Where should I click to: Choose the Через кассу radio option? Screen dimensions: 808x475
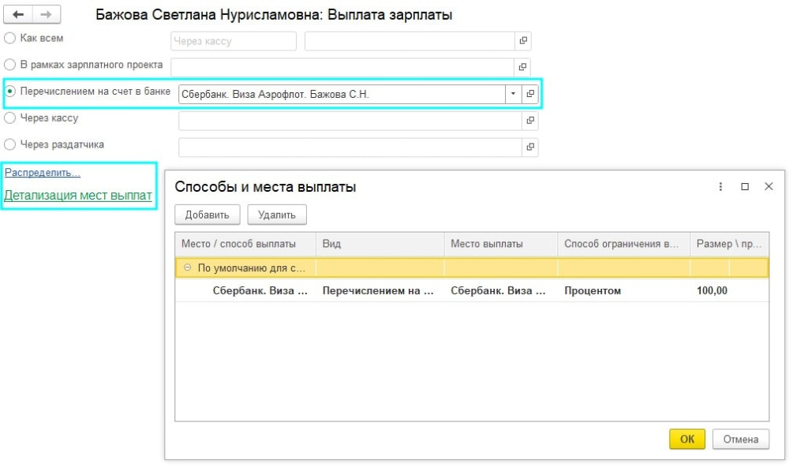pos(9,118)
